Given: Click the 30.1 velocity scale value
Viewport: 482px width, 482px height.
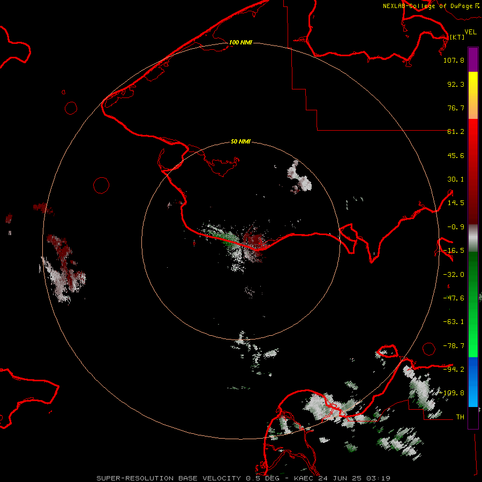Looking at the screenshot, I should click(x=456, y=179).
